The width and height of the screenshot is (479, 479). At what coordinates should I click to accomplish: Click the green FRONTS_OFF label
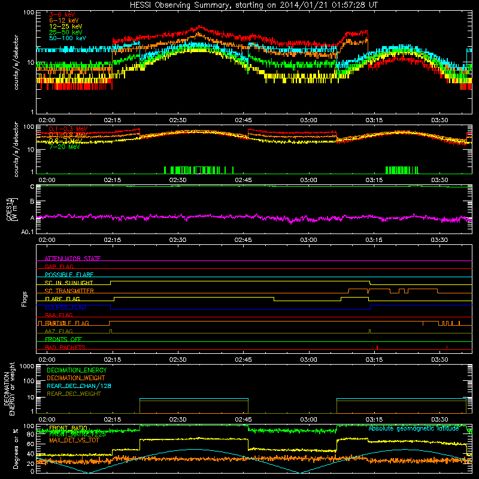click(63, 339)
